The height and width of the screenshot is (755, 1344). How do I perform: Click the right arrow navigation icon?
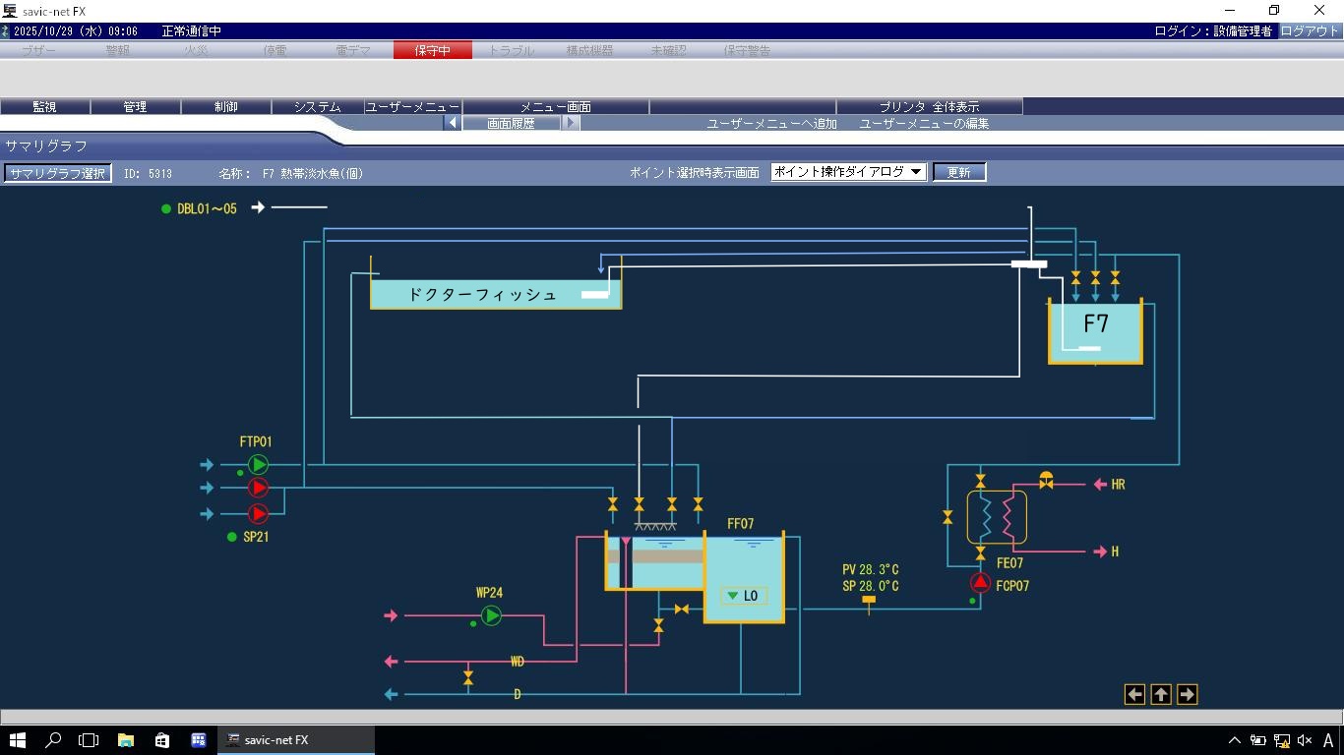pyautogui.click(x=1187, y=694)
